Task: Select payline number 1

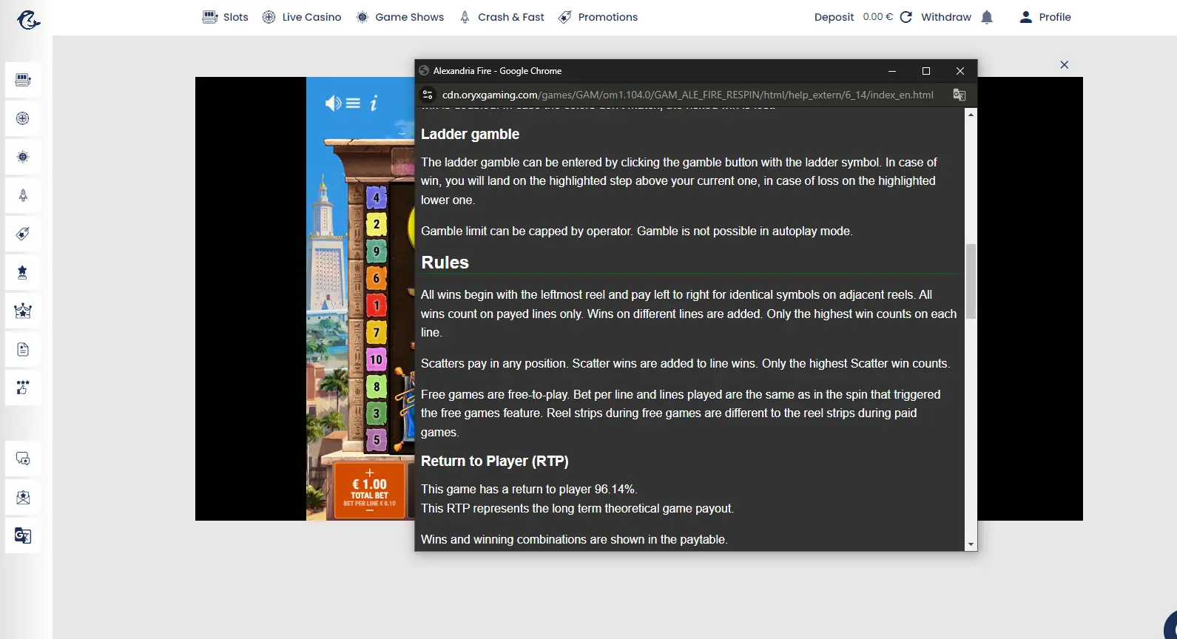Action: click(377, 305)
